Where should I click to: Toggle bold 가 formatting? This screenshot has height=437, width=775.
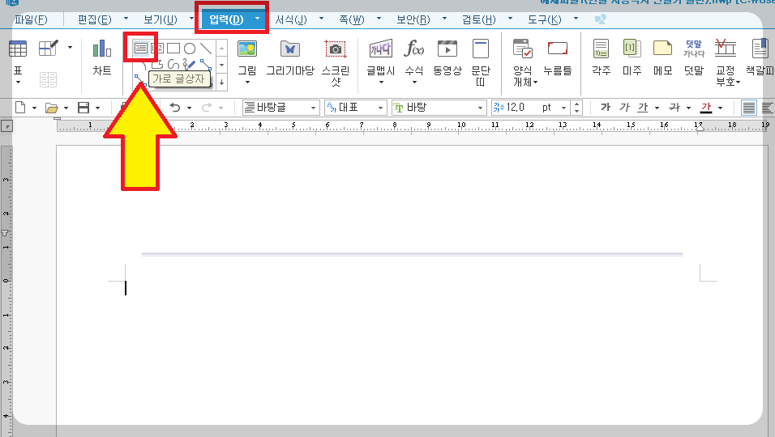coord(606,107)
